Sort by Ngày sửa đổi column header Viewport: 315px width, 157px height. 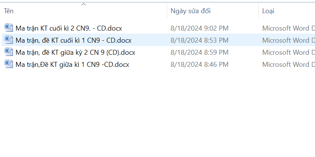click(191, 11)
